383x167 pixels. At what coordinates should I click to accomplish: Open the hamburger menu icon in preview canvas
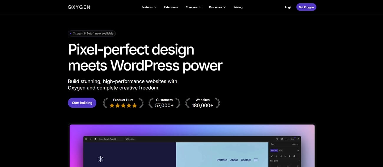pyautogui.click(x=256, y=160)
